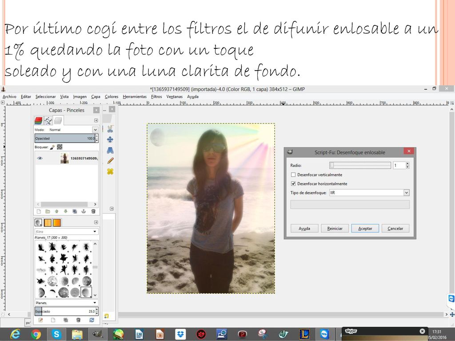
Task: Select the highlighted Planets_17 brush
Action: (x=86, y=292)
